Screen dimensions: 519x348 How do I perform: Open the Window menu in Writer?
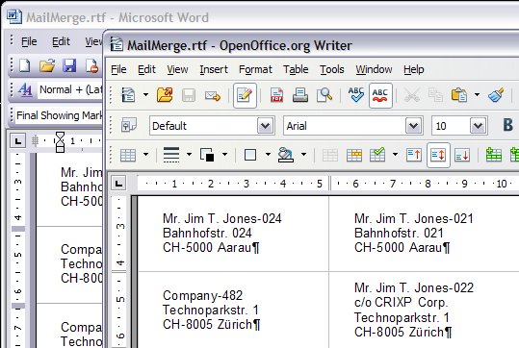click(374, 69)
